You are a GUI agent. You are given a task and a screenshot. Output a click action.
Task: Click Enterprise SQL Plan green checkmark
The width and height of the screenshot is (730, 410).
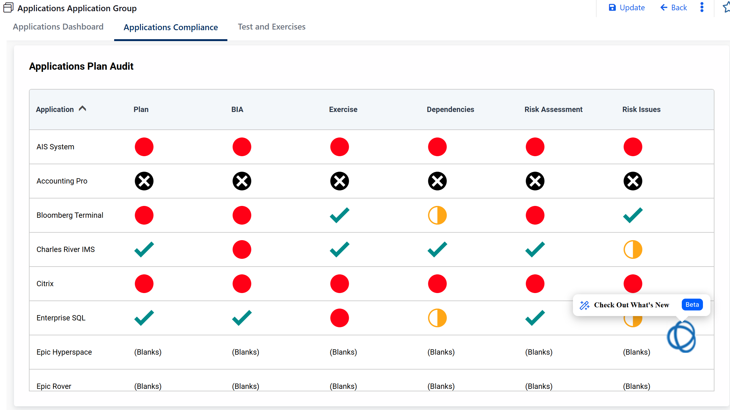coord(144,318)
